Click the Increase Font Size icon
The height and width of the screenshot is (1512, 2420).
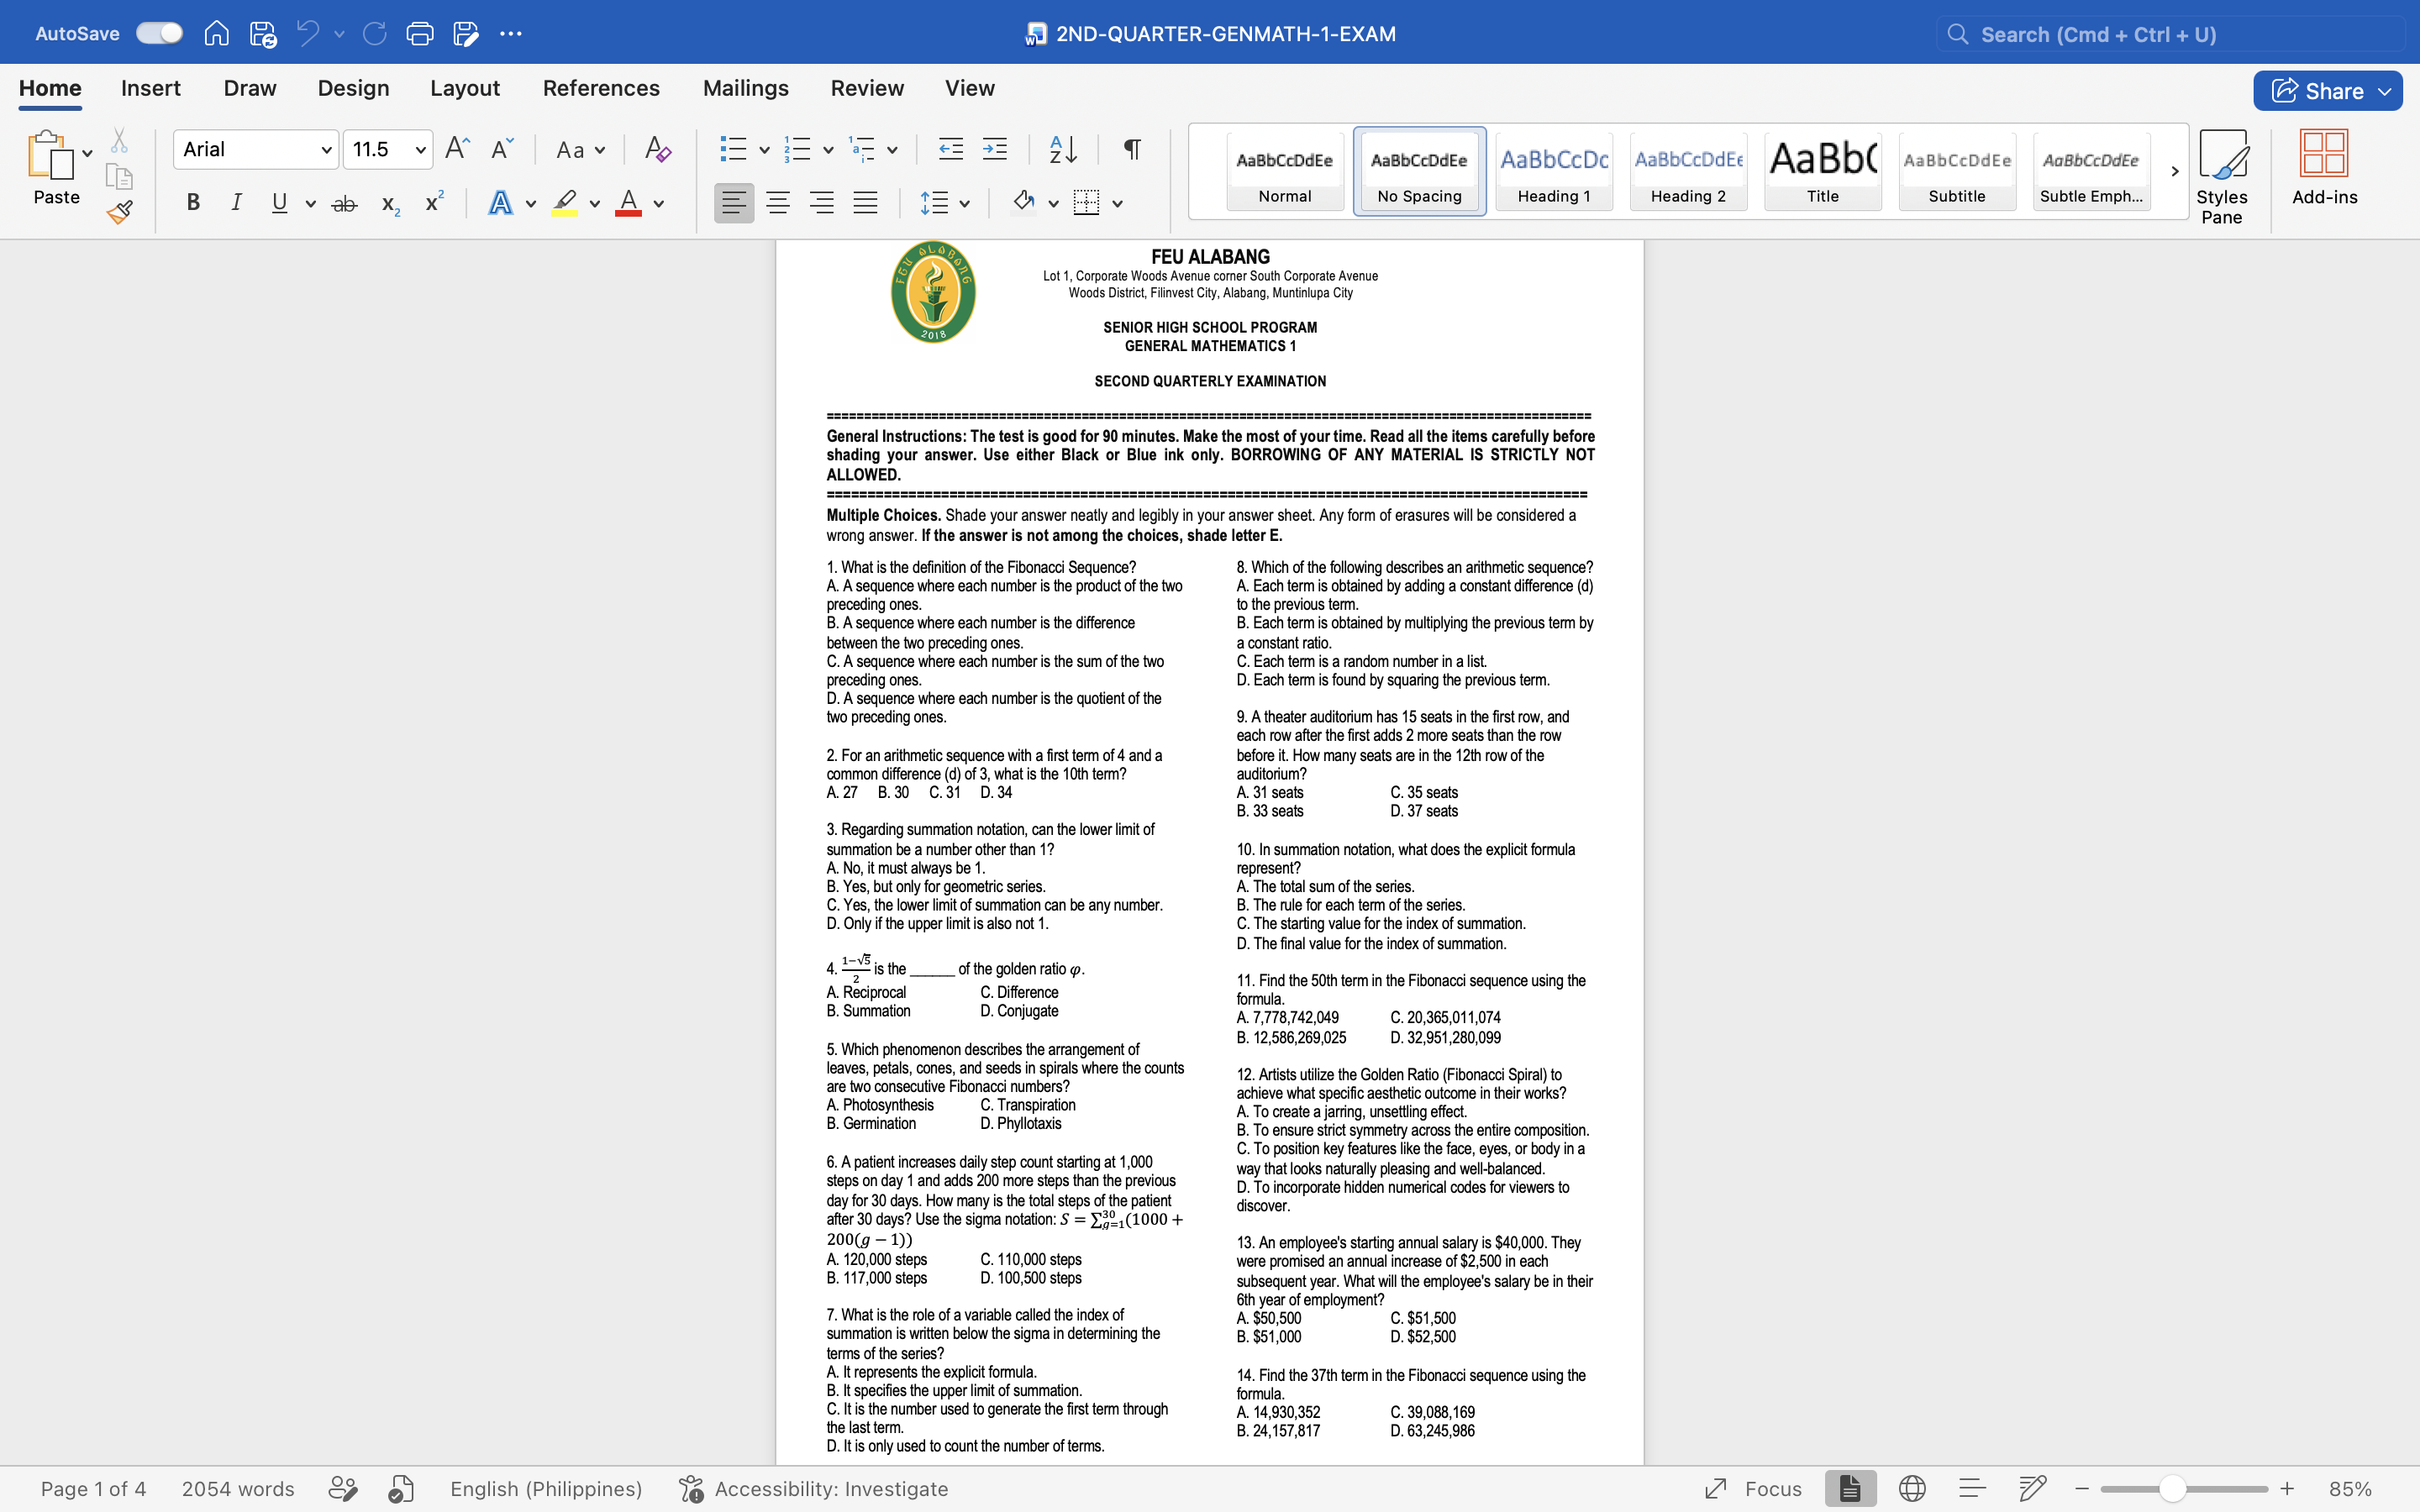click(457, 149)
